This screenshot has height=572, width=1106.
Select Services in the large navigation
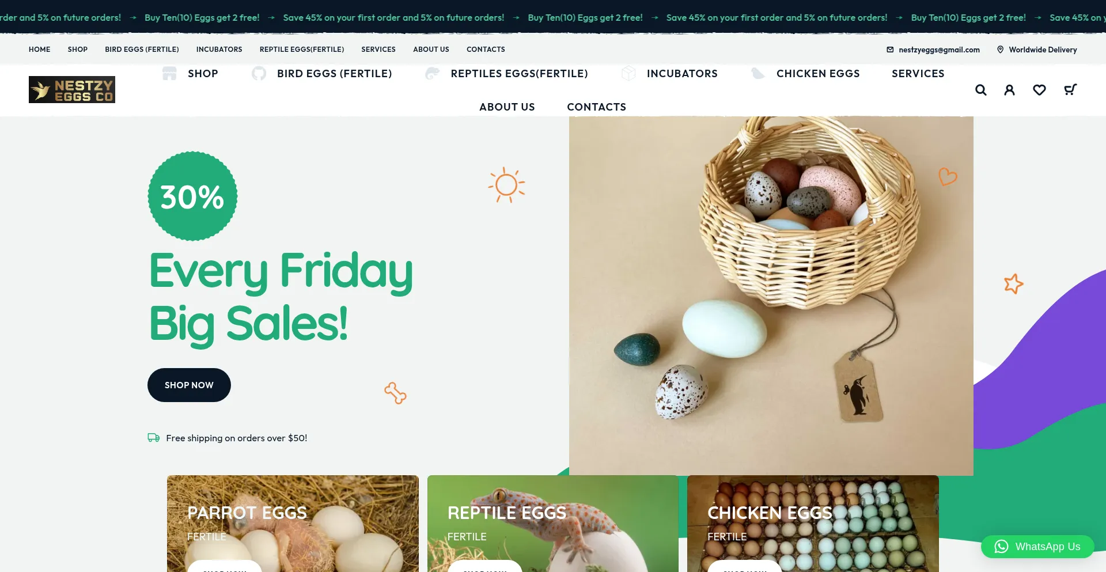pyautogui.click(x=918, y=73)
